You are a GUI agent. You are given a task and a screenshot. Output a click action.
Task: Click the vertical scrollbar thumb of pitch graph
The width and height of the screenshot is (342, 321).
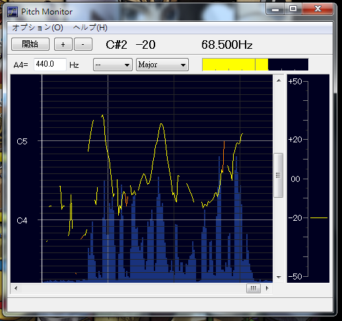point(279,175)
